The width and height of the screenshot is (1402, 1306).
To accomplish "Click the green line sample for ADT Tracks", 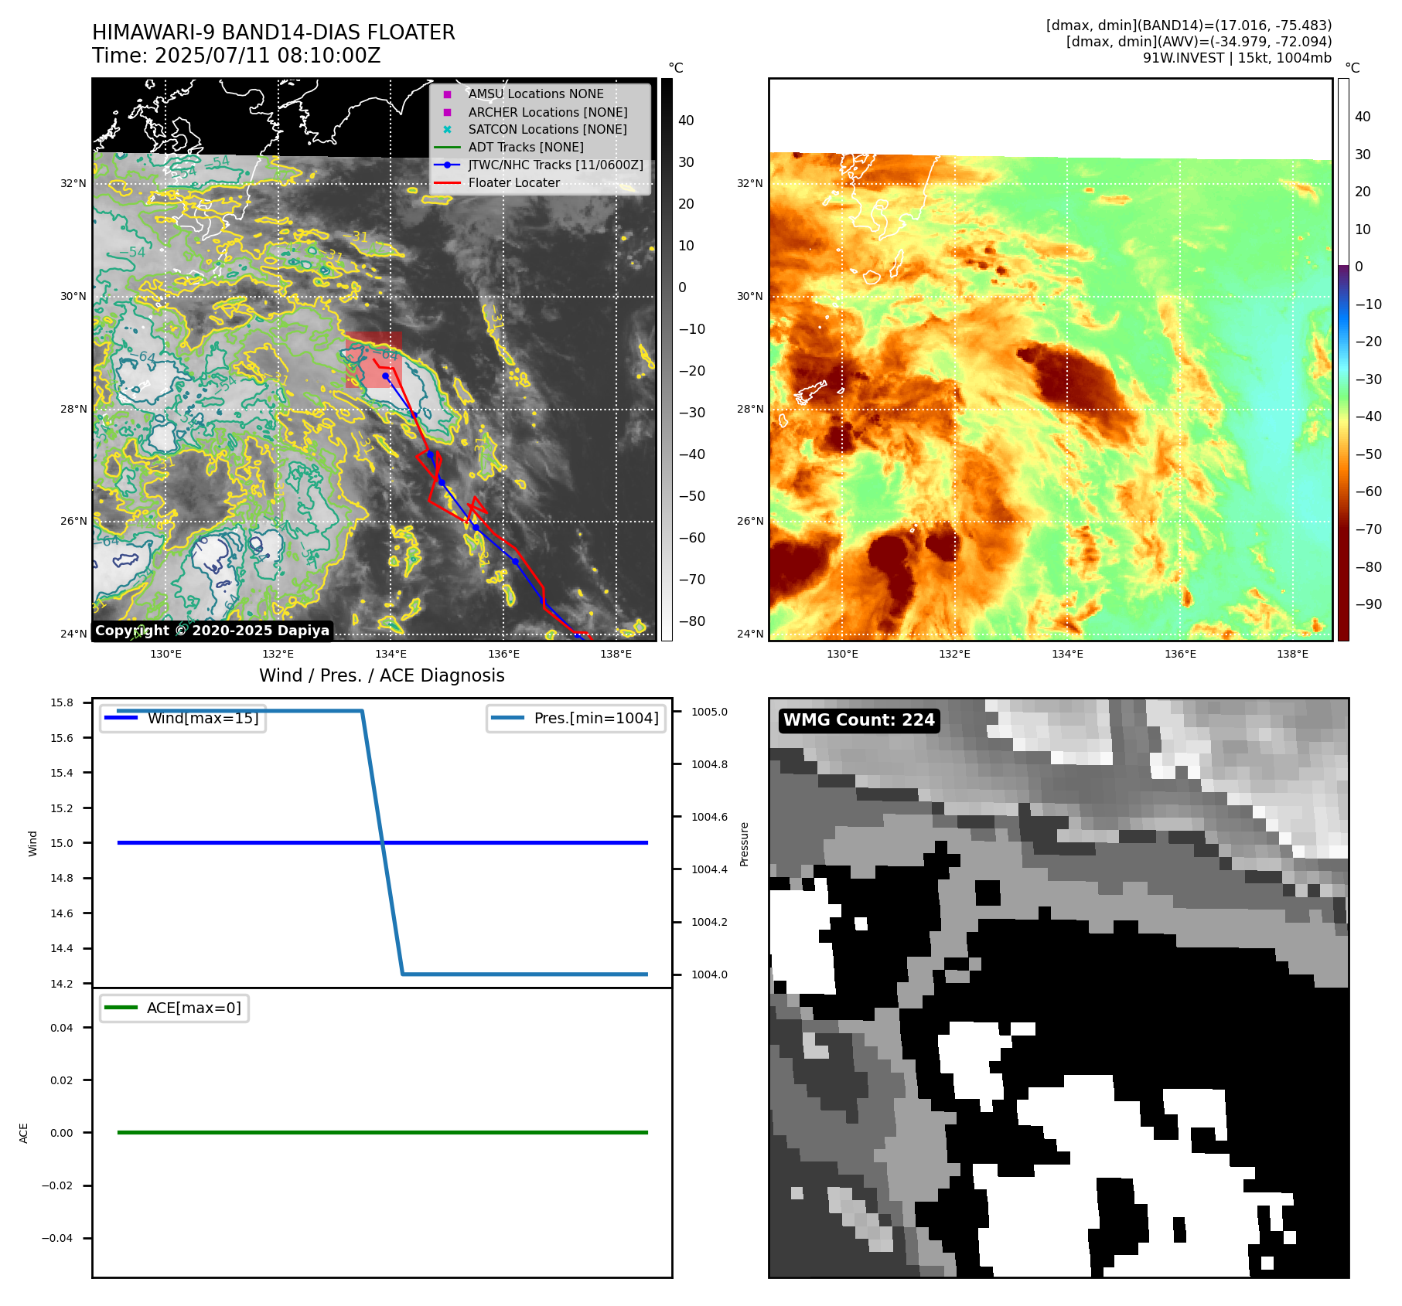I will coord(447,148).
